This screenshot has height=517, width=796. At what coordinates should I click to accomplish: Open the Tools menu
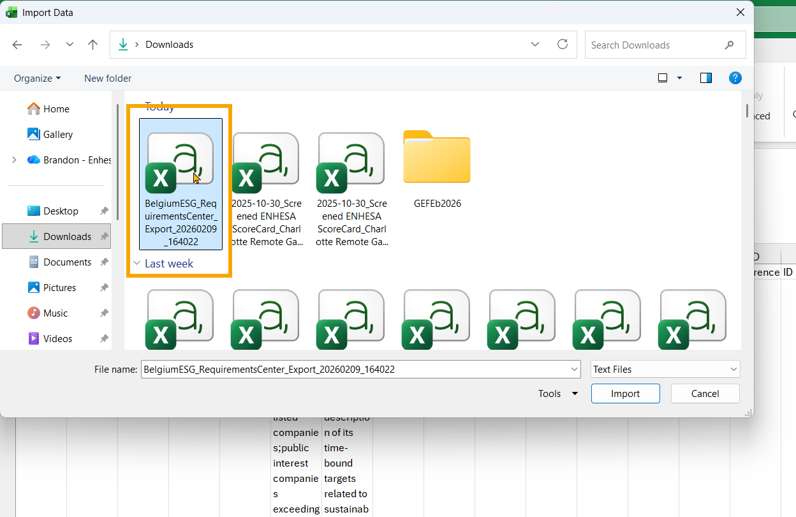558,394
